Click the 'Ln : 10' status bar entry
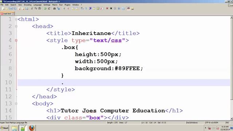 [145, 123]
